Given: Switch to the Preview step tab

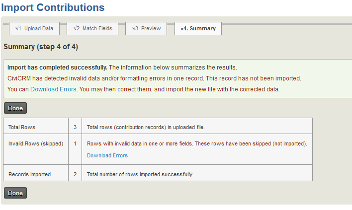Looking at the screenshot, I should (x=146, y=28).
